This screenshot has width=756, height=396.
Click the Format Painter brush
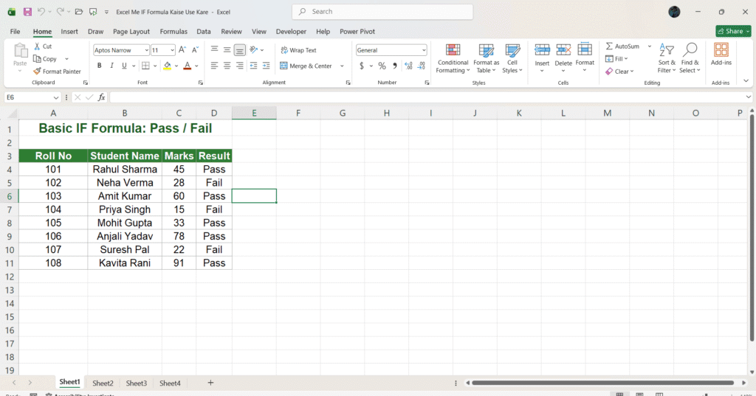57,72
